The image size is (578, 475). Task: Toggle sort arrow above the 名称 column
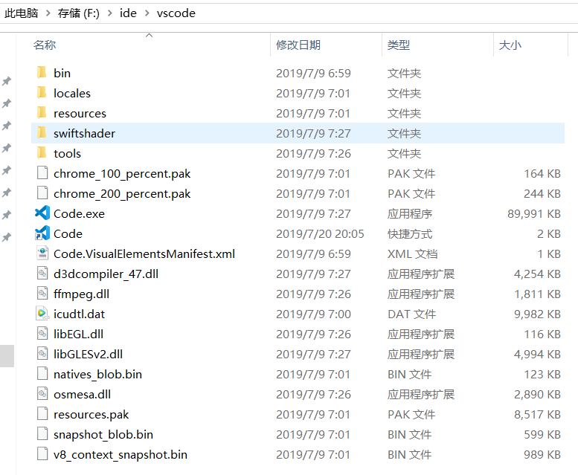150,36
